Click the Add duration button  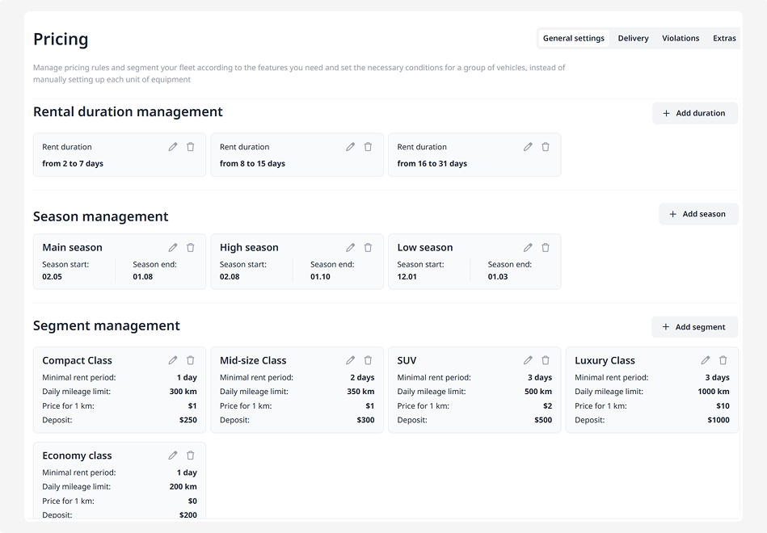tap(694, 114)
